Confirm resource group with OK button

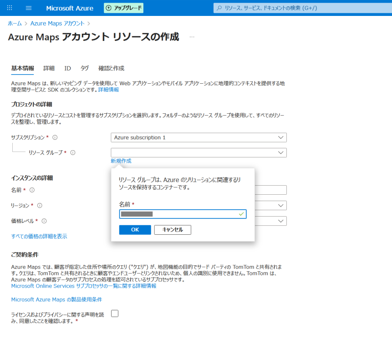[x=135, y=230]
